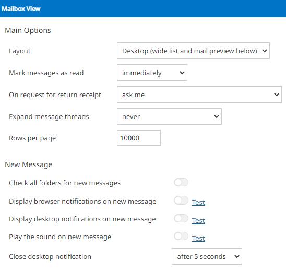Viewport: 286px width, 271px height.
Task: Click Test link for browser notifications
Action: tap(198, 203)
